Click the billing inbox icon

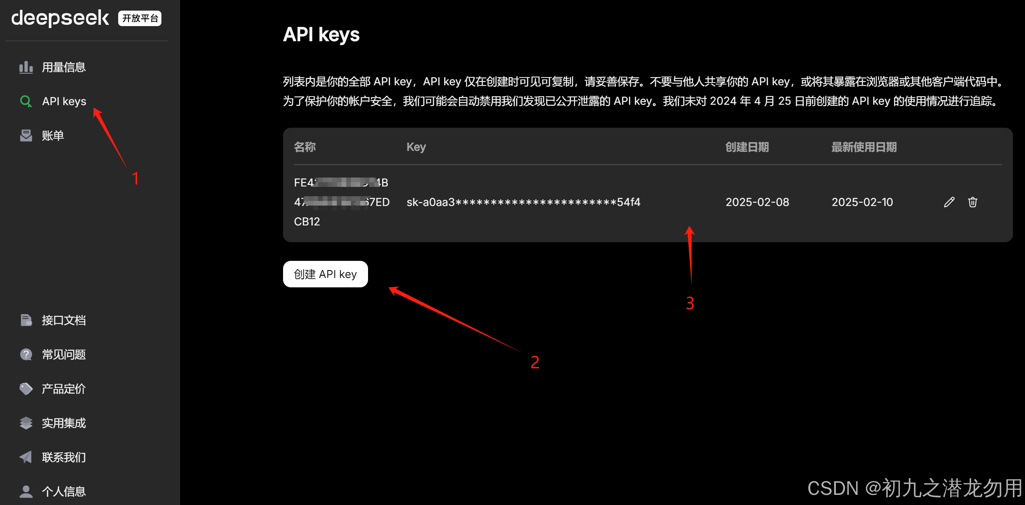26,135
